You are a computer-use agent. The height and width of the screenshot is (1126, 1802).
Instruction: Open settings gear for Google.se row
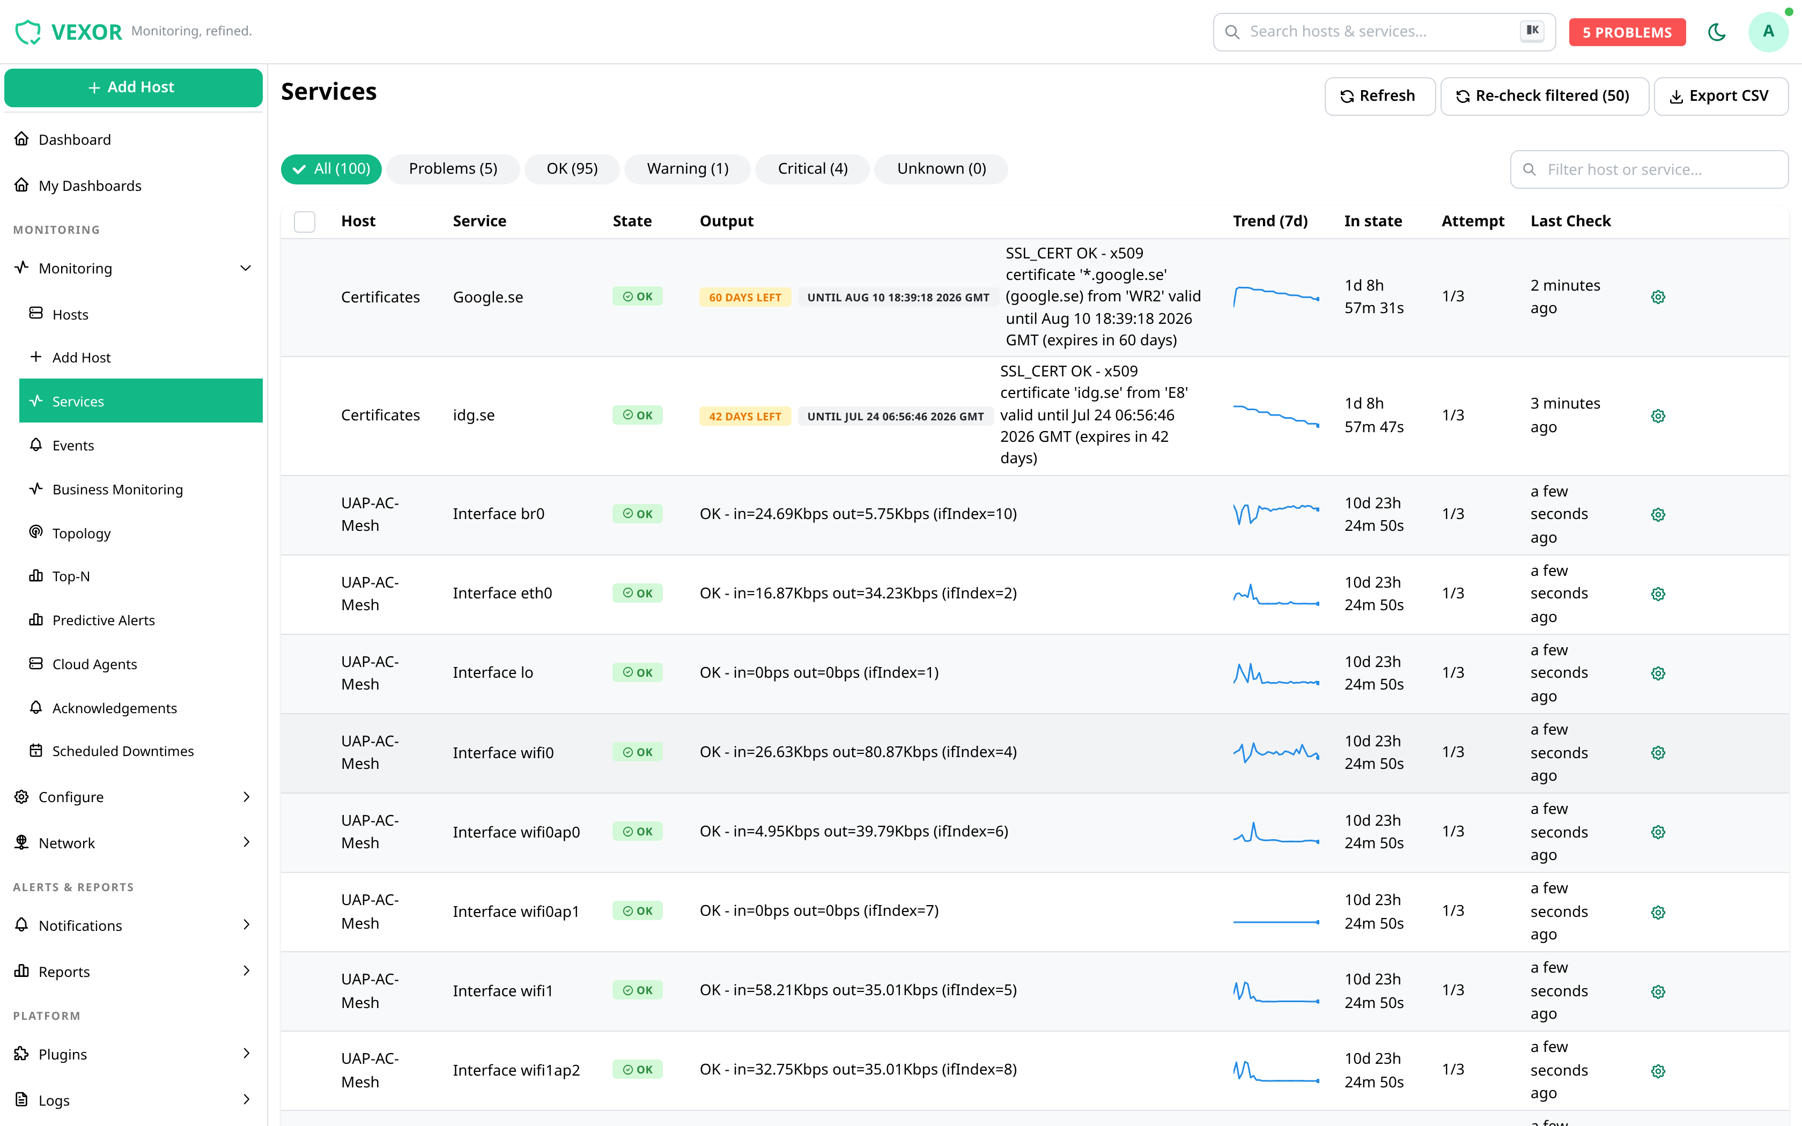pyautogui.click(x=1658, y=297)
